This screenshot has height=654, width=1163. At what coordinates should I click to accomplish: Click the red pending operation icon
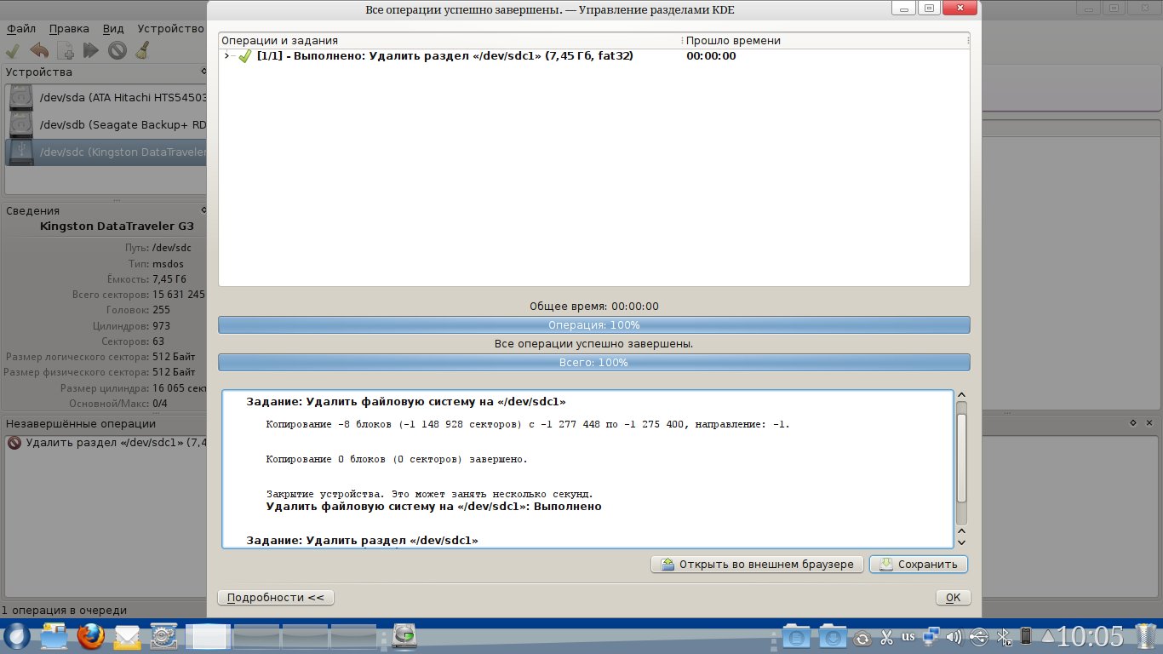coord(14,443)
